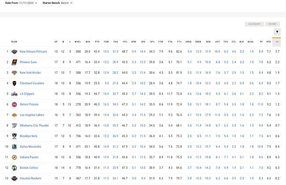
Task: Click the Phoenix Suns logo
Action: pos(14,62)
